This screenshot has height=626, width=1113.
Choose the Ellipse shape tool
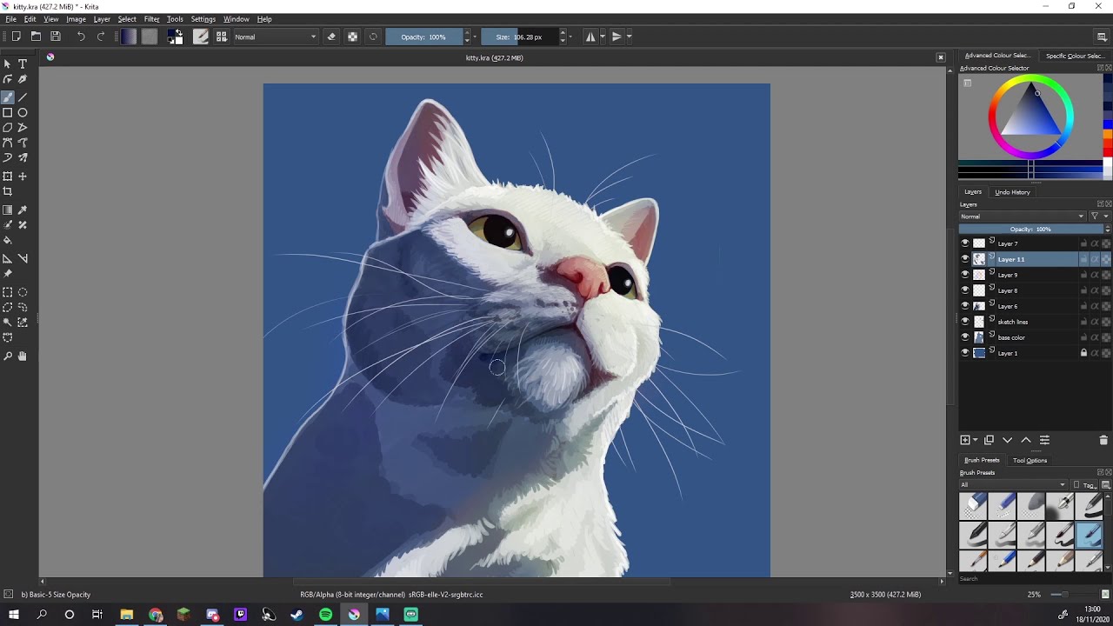point(23,112)
